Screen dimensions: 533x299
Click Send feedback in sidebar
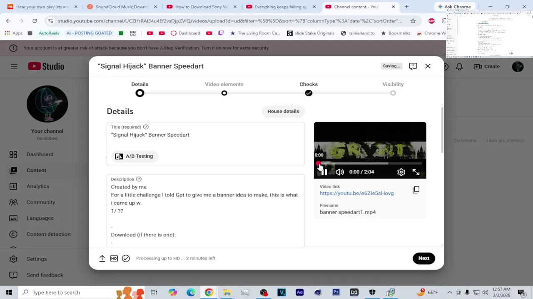(x=45, y=275)
